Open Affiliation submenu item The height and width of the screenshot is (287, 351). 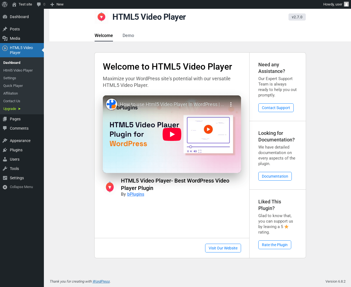(x=11, y=93)
